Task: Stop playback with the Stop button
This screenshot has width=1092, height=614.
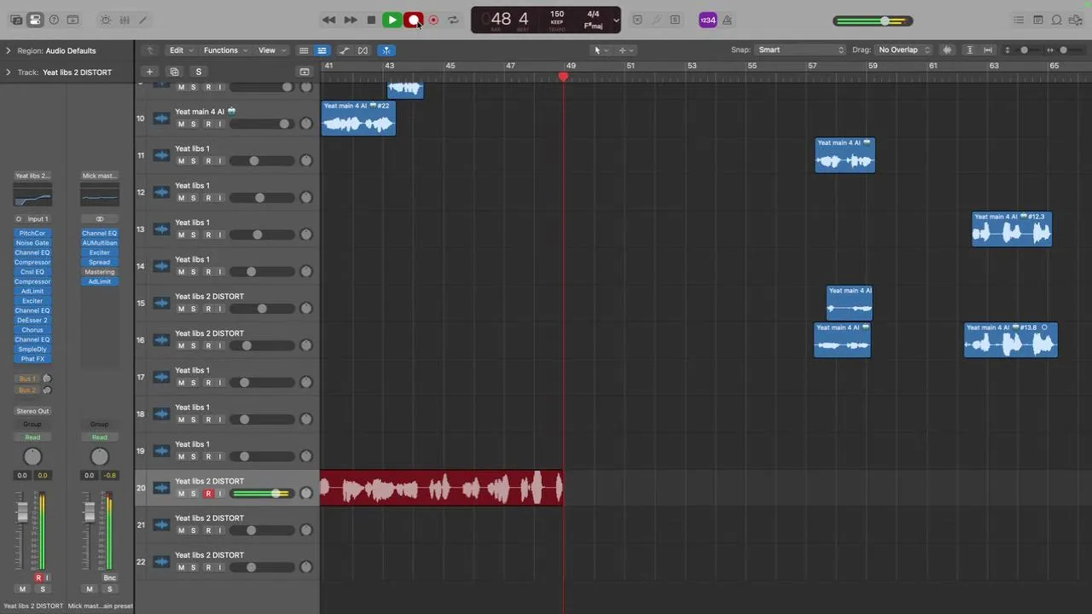Action: 371,20
